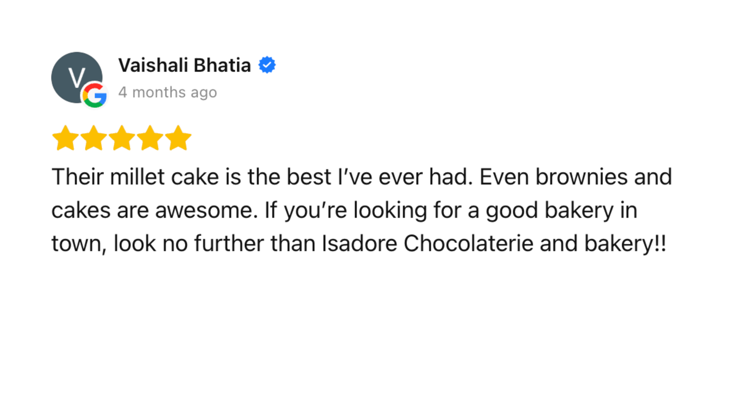
Task: Select the fourth yellow star
Action: tap(150, 138)
